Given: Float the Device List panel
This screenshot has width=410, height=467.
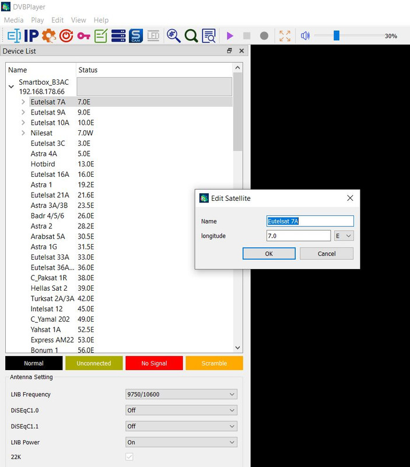Looking at the screenshot, I should point(229,51).
